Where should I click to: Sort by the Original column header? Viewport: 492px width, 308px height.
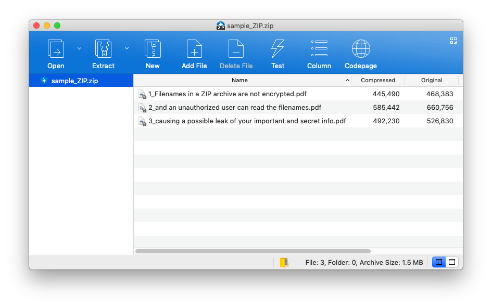point(432,81)
